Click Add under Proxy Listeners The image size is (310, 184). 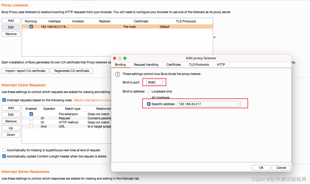(x=11, y=21)
